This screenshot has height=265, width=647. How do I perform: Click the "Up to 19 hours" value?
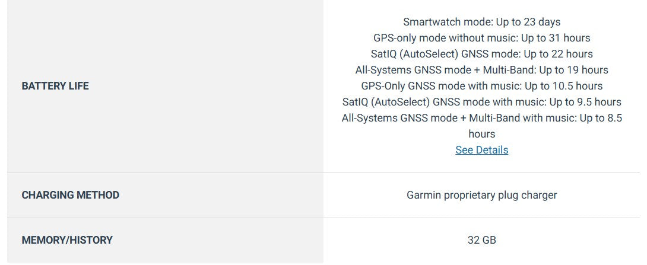pyautogui.click(x=573, y=70)
